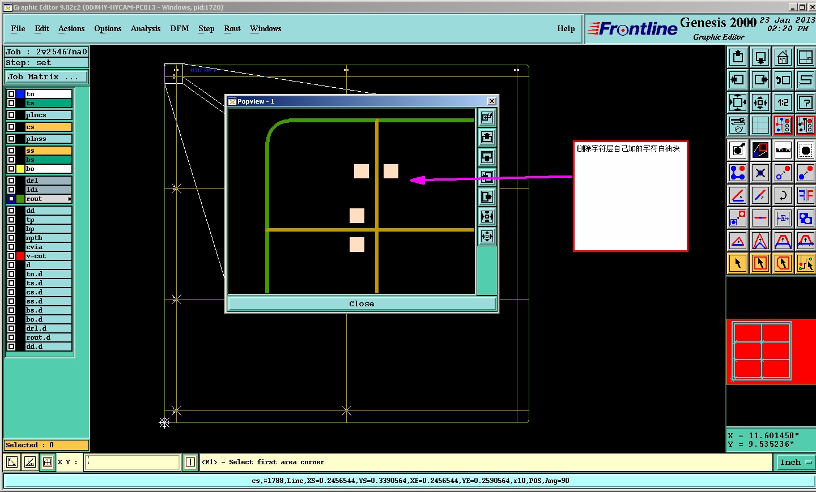
Task: Open the Edit menu
Action: click(x=42, y=28)
